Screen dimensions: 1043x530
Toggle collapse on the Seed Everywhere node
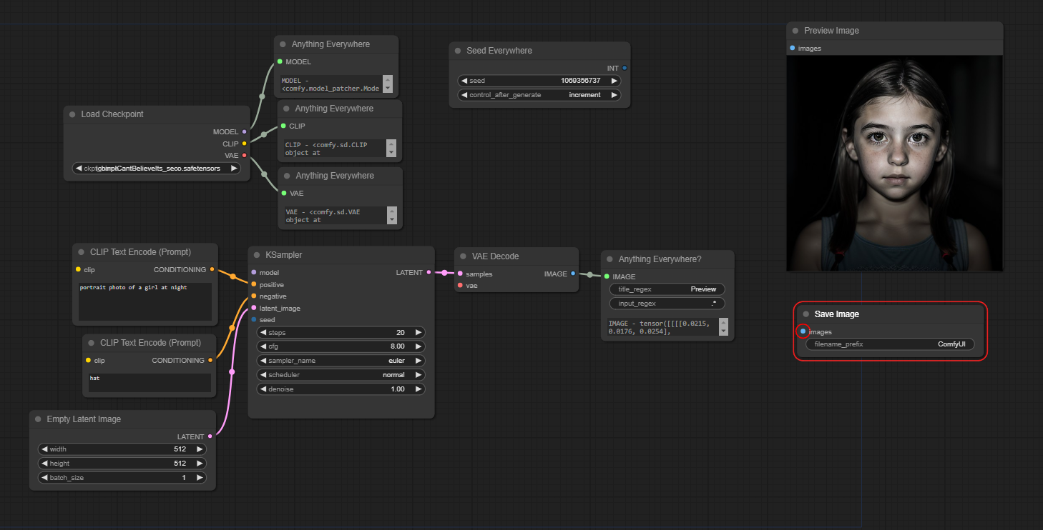pyautogui.click(x=458, y=51)
